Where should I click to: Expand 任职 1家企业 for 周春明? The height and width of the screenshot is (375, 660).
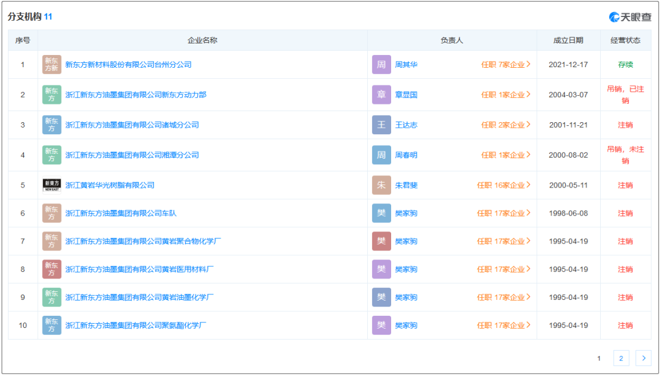506,155
